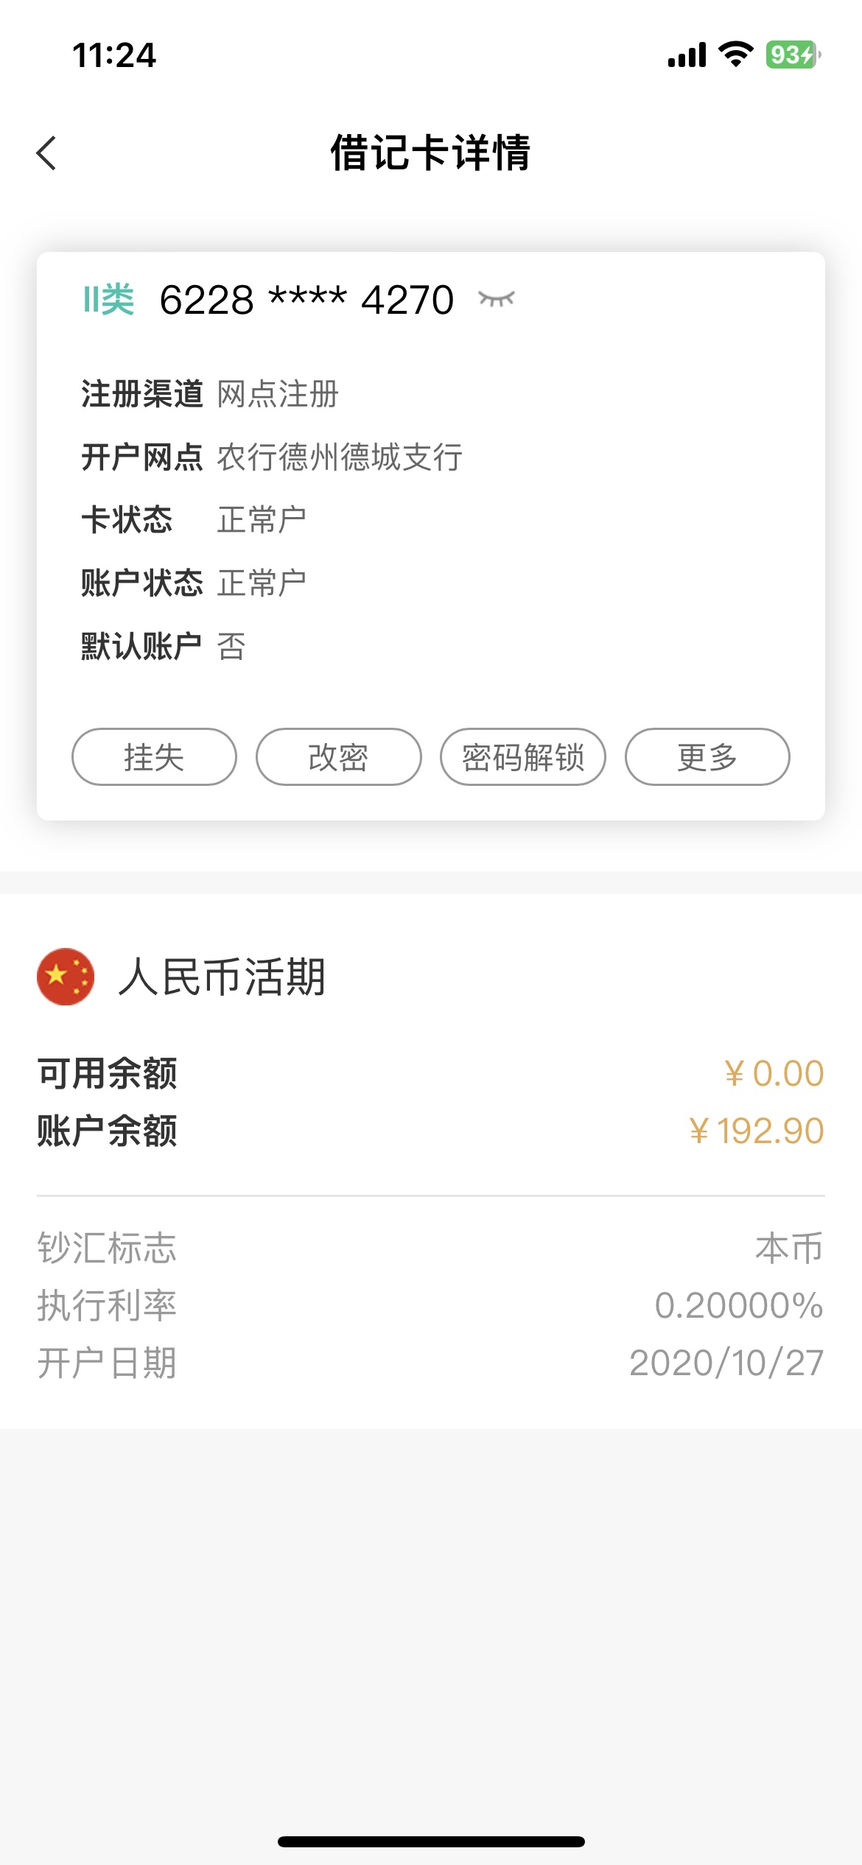
Task: Tap the 挂失 report-loss button
Action: (154, 757)
